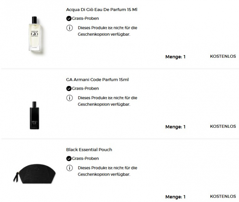Open the GA Armani Code Parfum 15ml title

(x=97, y=80)
